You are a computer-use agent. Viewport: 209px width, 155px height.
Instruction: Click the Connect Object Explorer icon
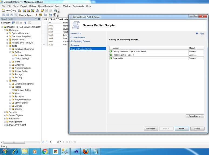(x=13, y=23)
